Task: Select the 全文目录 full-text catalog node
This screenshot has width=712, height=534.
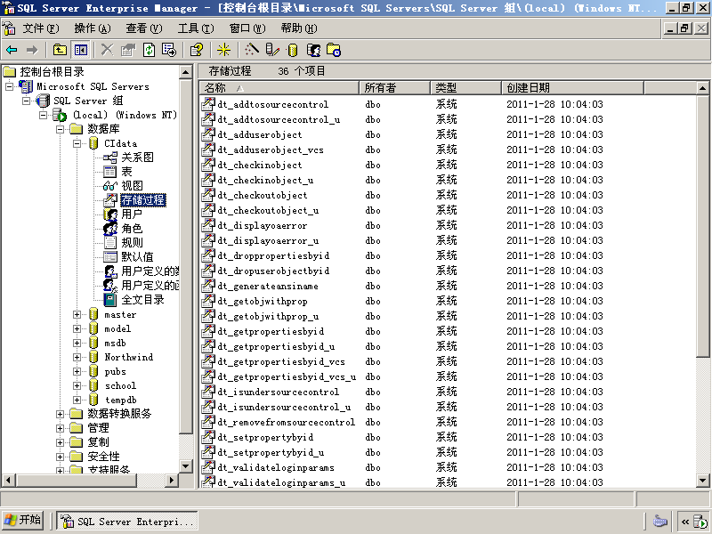Action: 142,300
